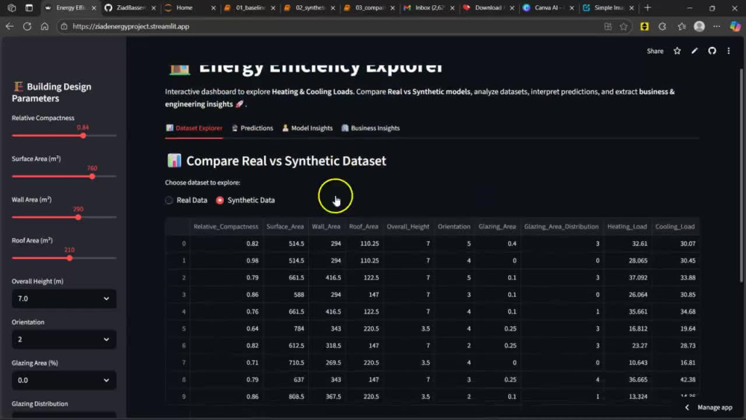Favorite this page with address bar star
This screenshot has width=746, height=420.
pyautogui.click(x=624, y=27)
